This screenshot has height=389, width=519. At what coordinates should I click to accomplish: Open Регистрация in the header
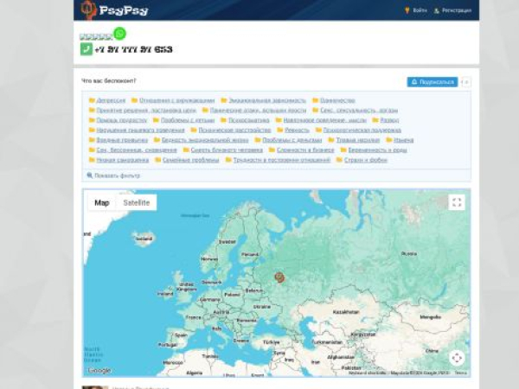click(452, 10)
